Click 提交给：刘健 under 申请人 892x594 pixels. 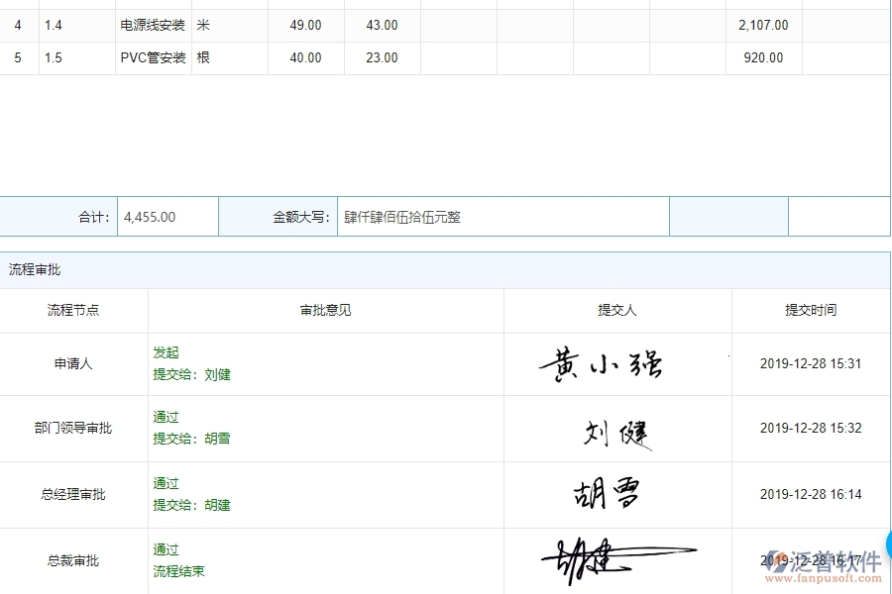pos(191,374)
